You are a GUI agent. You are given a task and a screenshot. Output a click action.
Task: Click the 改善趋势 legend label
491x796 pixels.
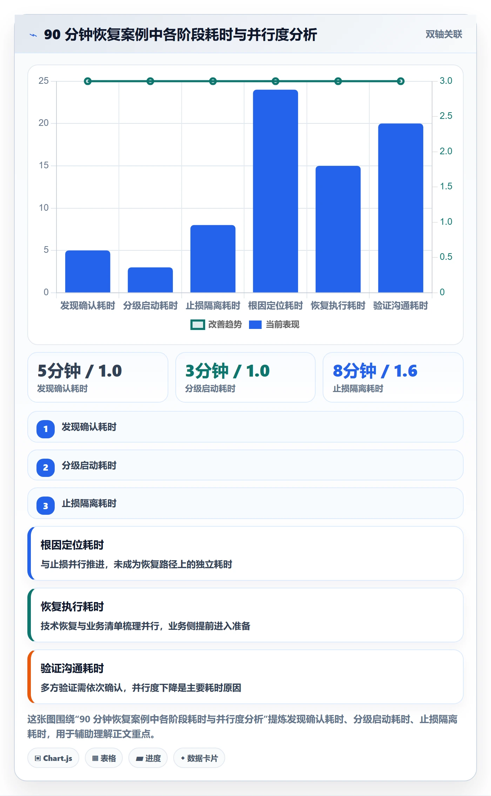pyautogui.click(x=225, y=325)
